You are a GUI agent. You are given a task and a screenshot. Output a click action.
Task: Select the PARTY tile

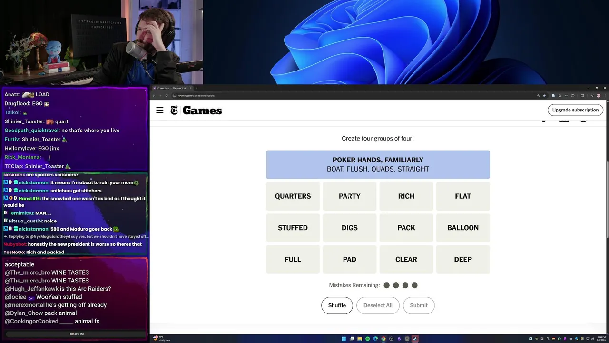coord(349,196)
